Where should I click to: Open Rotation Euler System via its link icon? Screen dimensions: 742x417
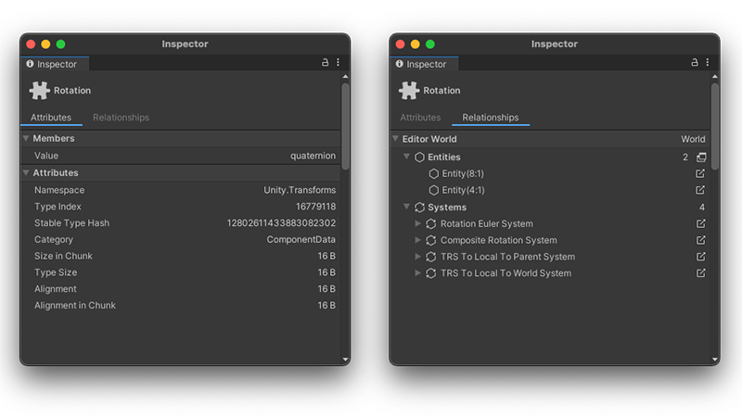700,223
